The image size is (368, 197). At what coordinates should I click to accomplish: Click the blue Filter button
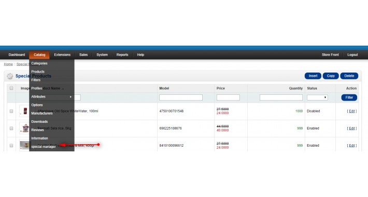coord(349,97)
